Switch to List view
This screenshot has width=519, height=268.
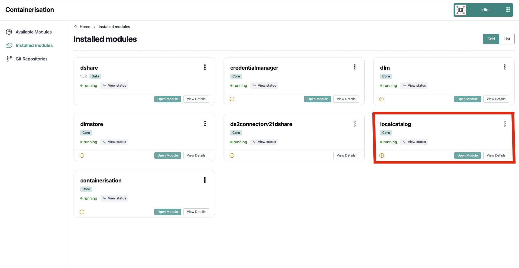pyautogui.click(x=507, y=39)
